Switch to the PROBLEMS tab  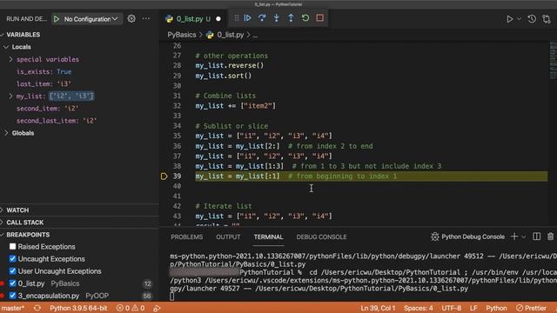click(187, 237)
